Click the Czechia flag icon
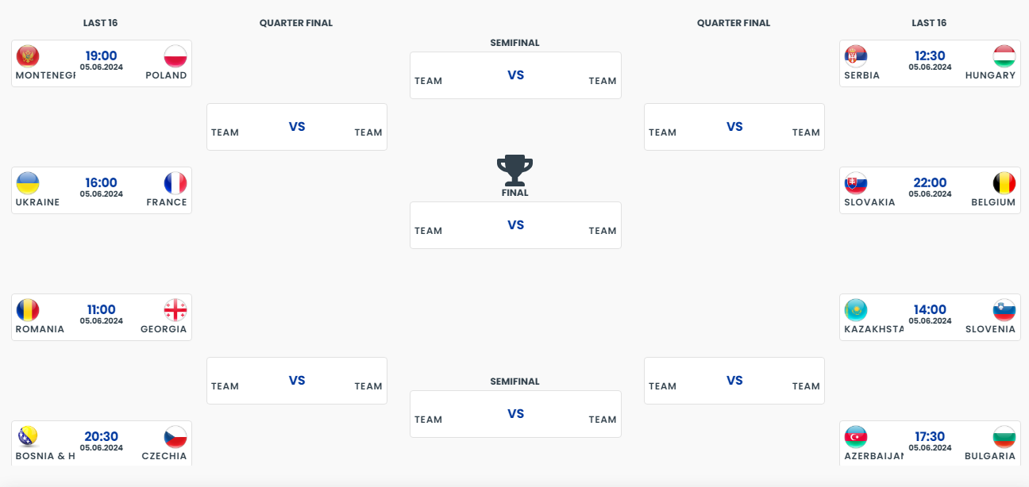This screenshot has height=487, width=1029. (175, 437)
